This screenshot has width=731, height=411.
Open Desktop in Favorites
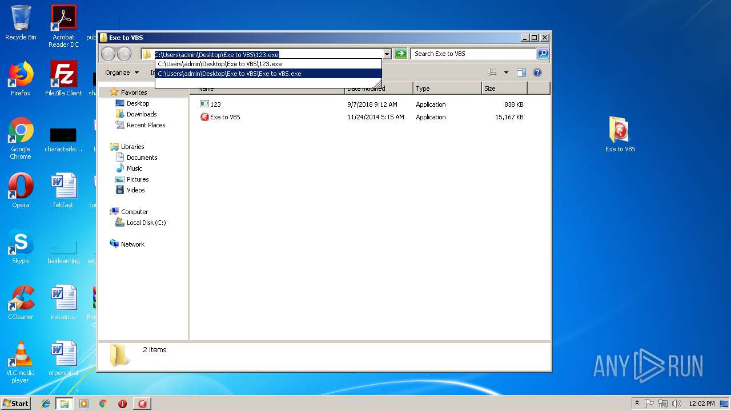pyautogui.click(x=138, y=103)
